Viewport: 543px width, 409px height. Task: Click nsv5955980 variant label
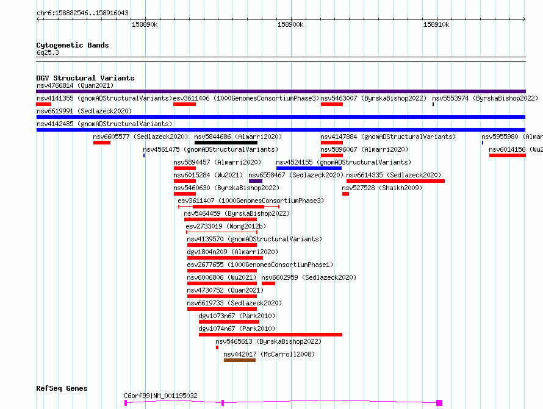(512, 137)
